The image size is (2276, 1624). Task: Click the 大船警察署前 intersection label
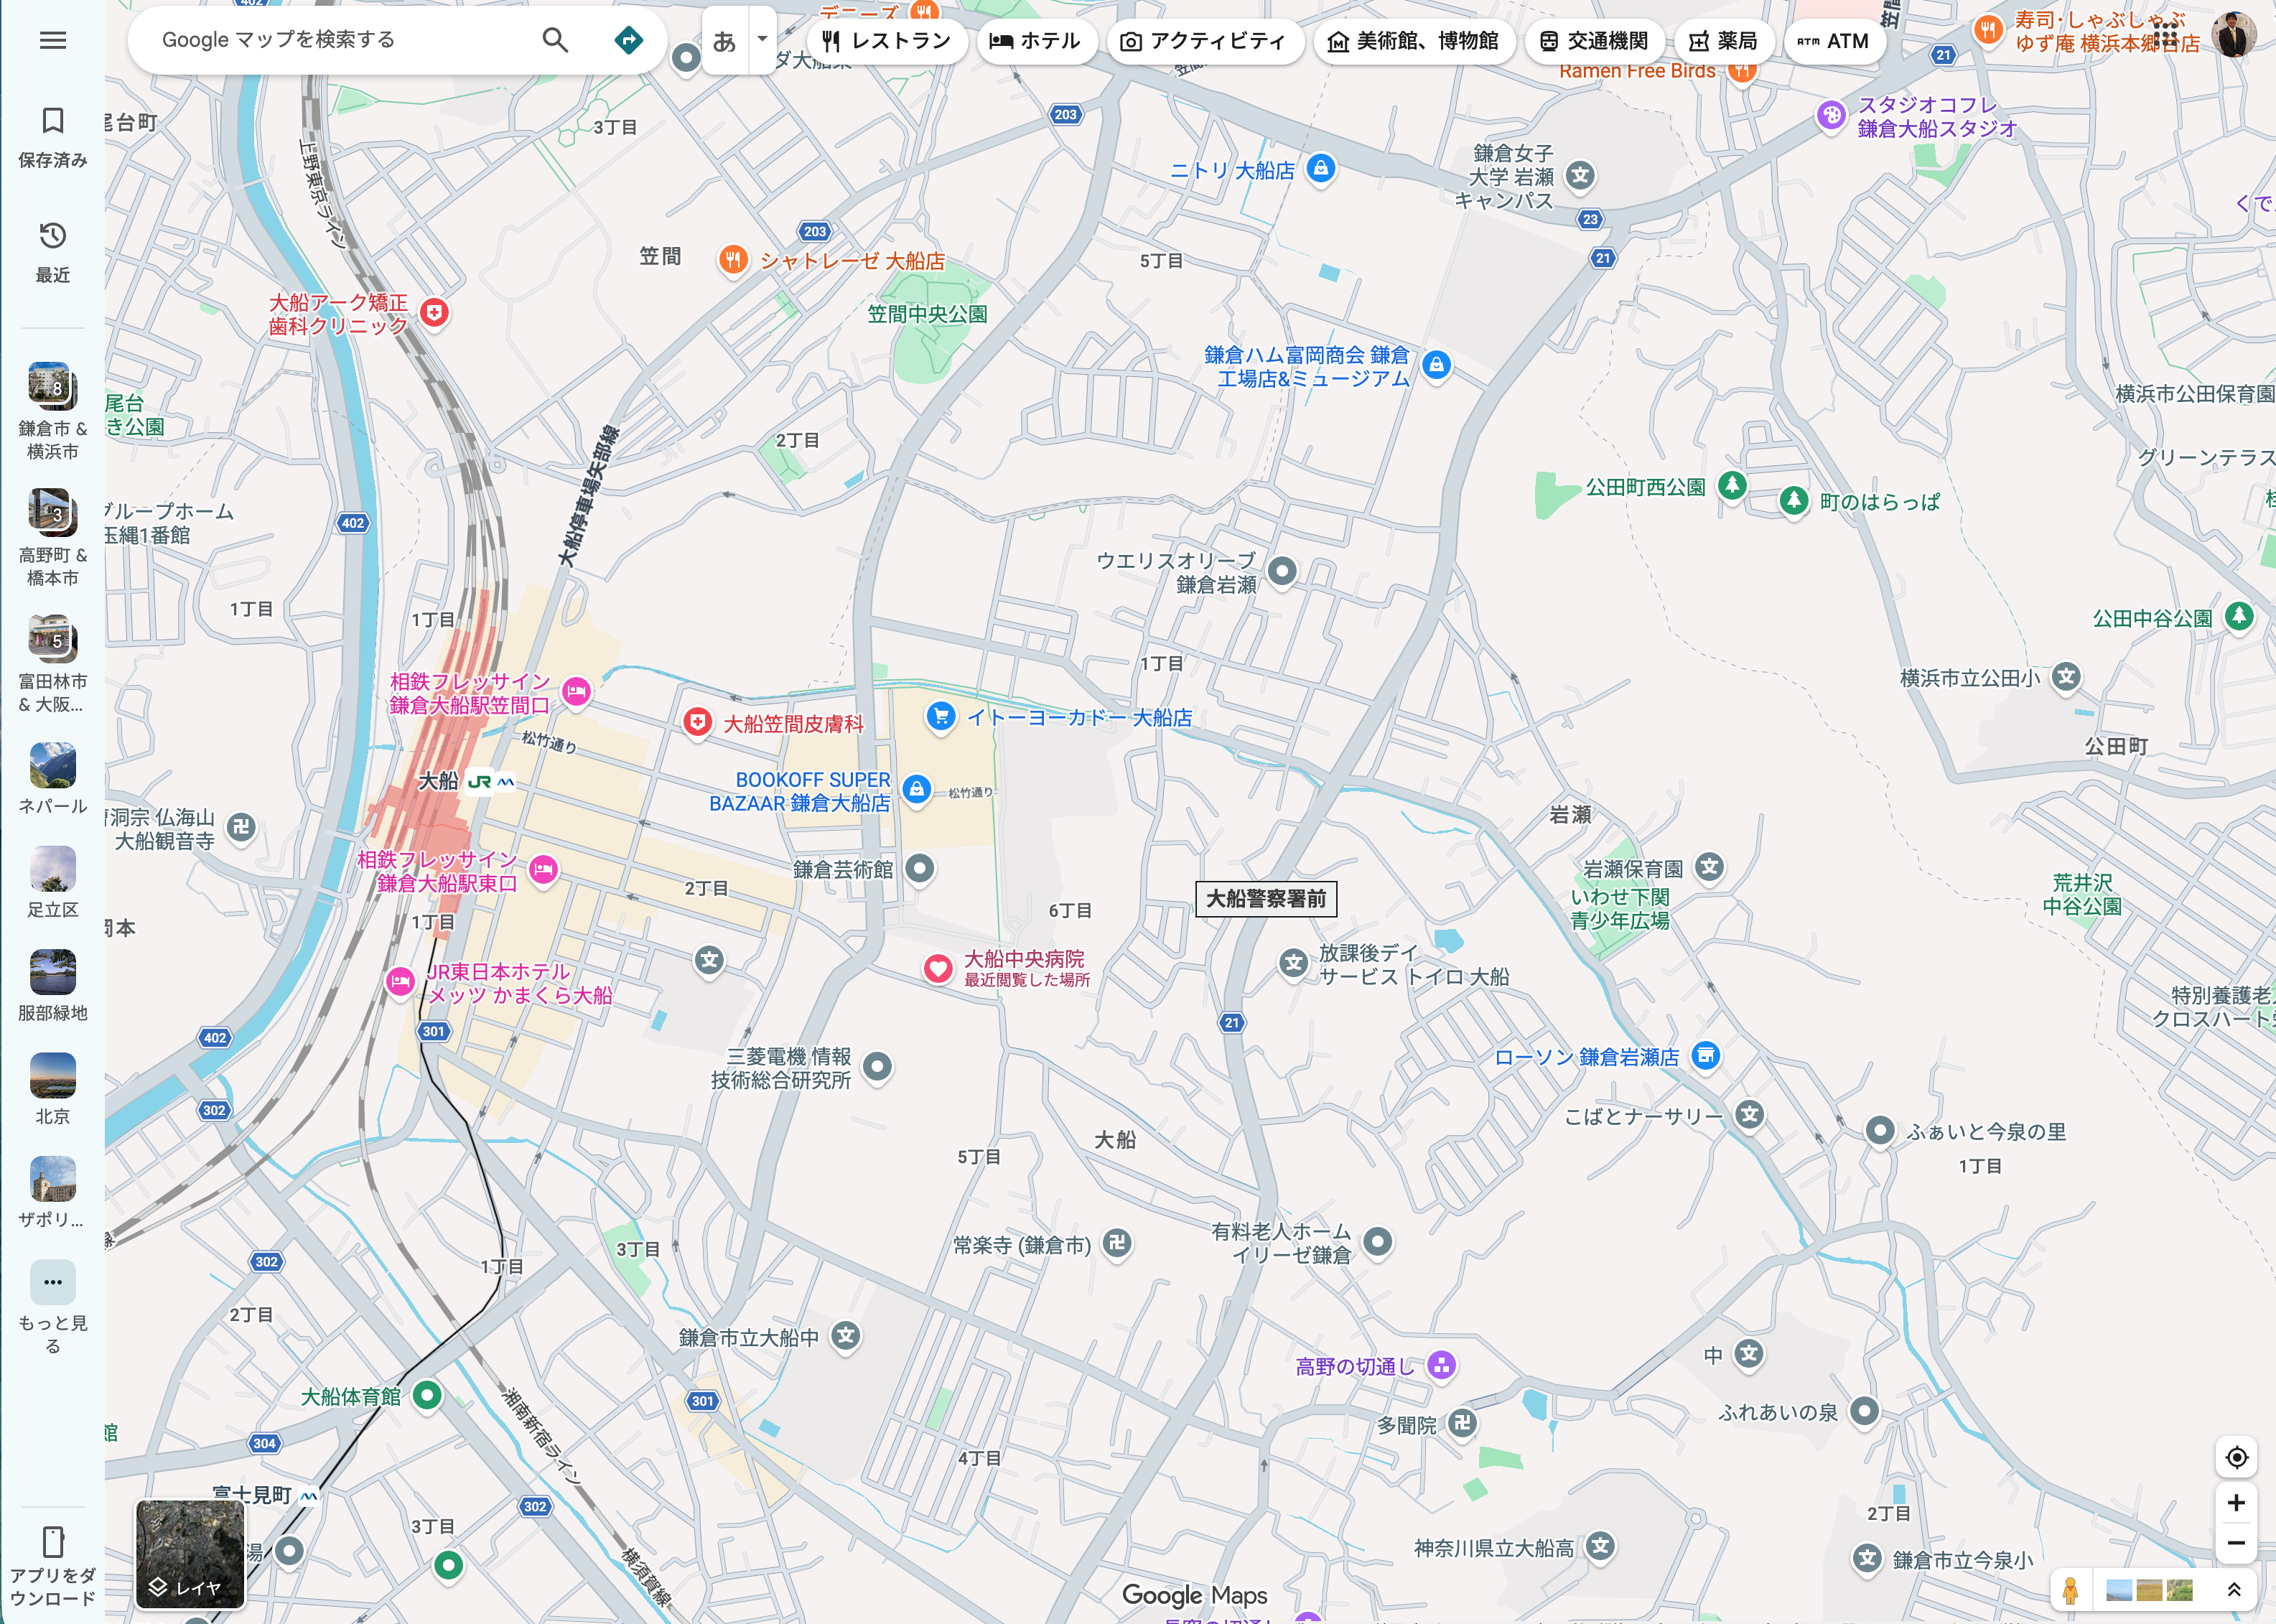point(1266,899)
